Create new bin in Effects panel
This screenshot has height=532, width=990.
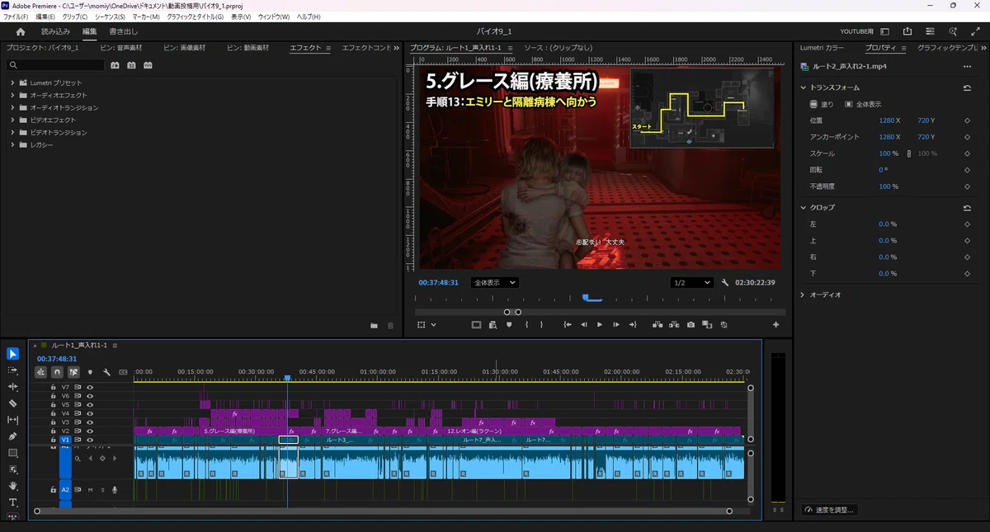tap(374, 326)
